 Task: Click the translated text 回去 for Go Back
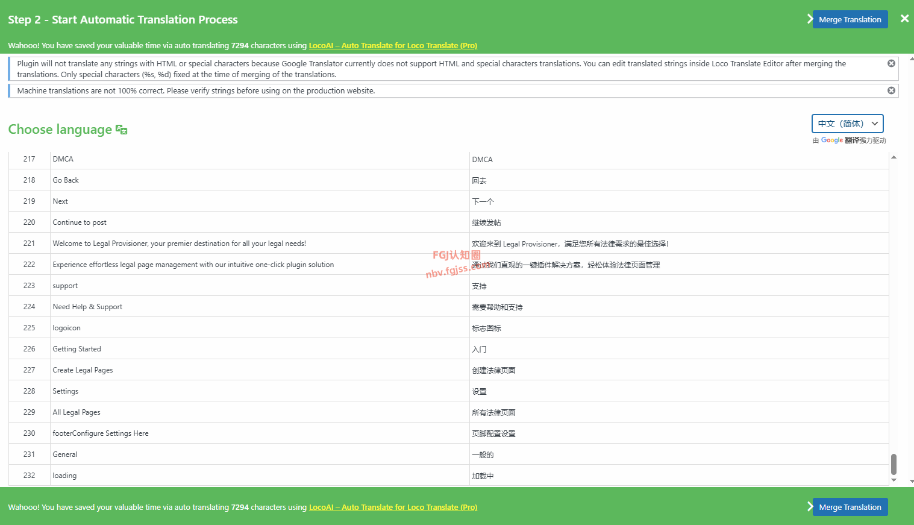click(479, 180)
